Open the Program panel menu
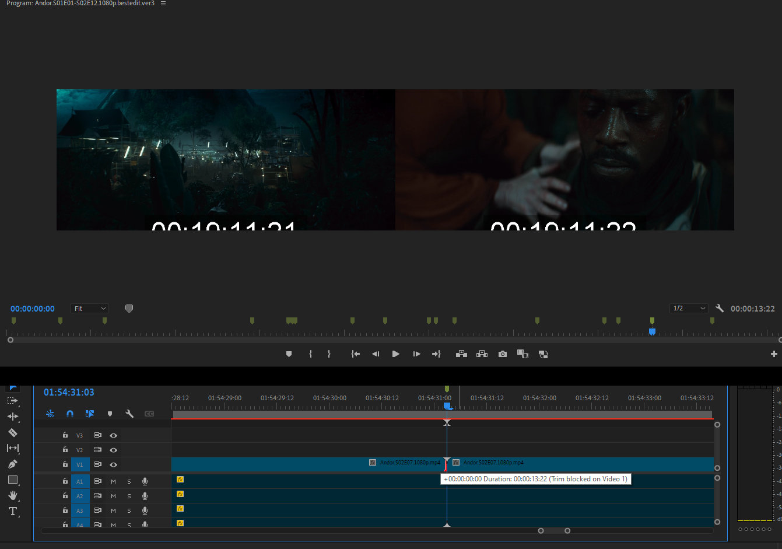782x549 pixels. pos(163,4)
